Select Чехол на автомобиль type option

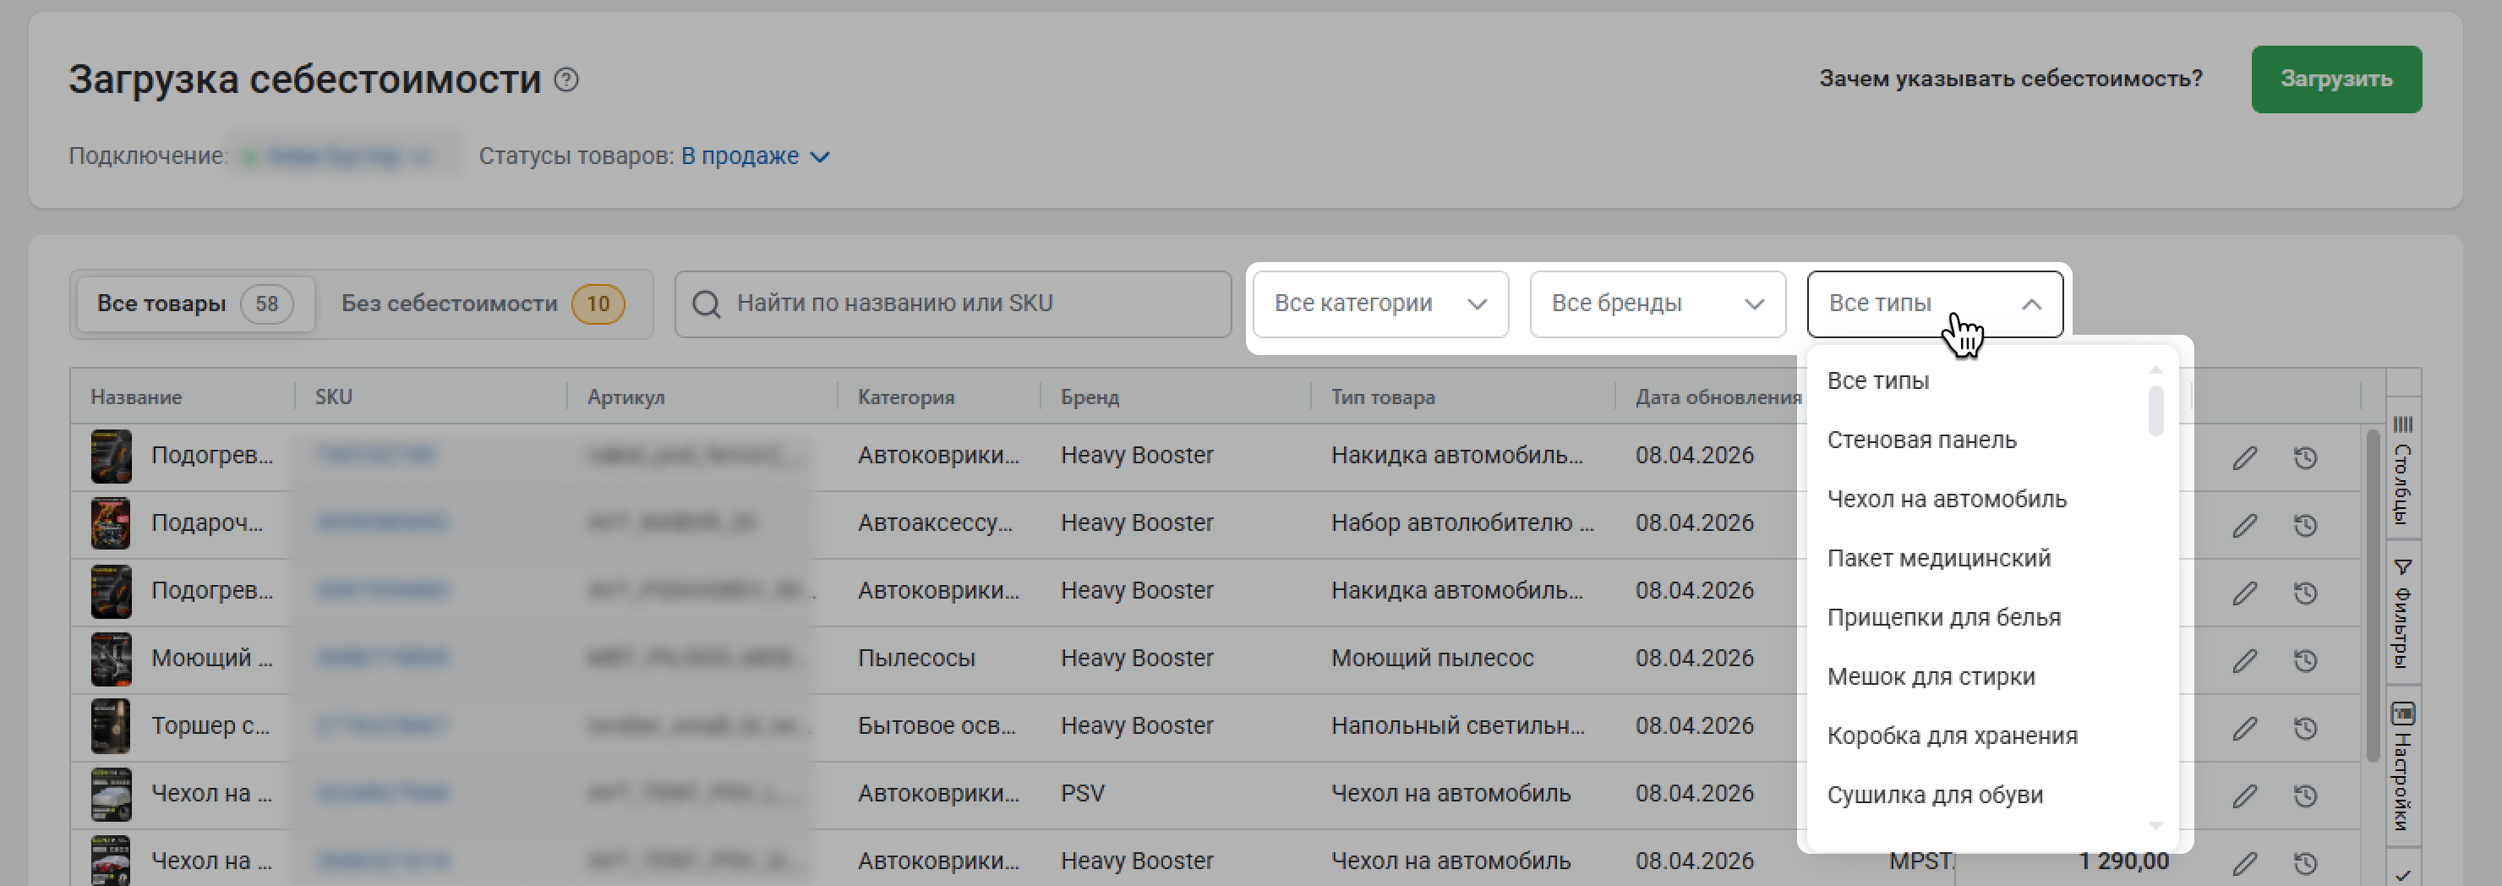coord(1946,500)
